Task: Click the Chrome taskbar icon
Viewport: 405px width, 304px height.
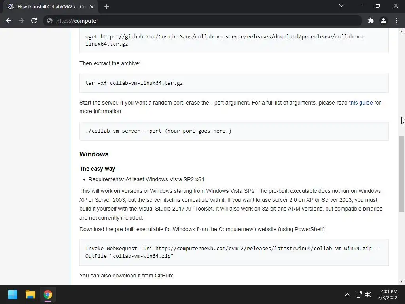Action: (x=48, y=294)
